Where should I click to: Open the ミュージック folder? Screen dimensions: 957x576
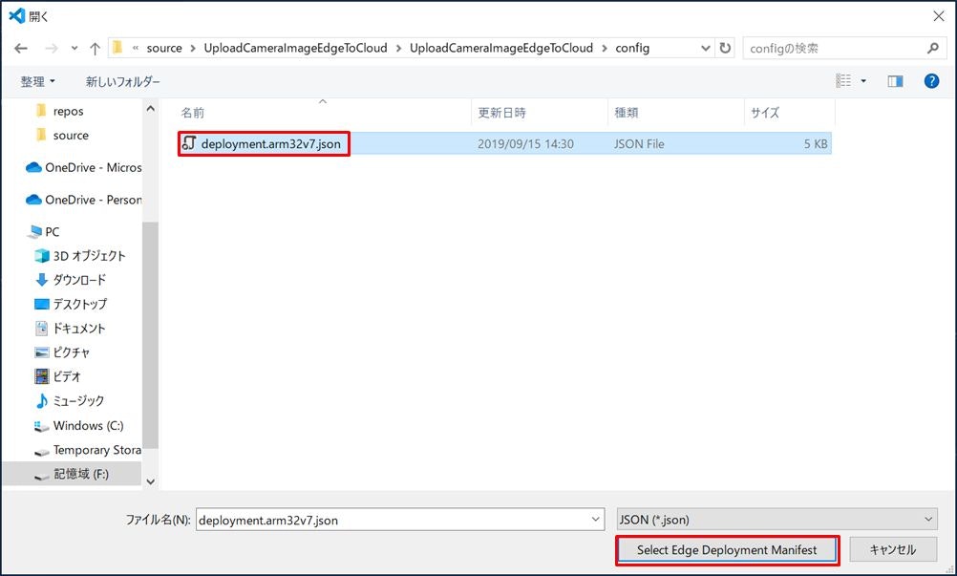tap(69, 401)
